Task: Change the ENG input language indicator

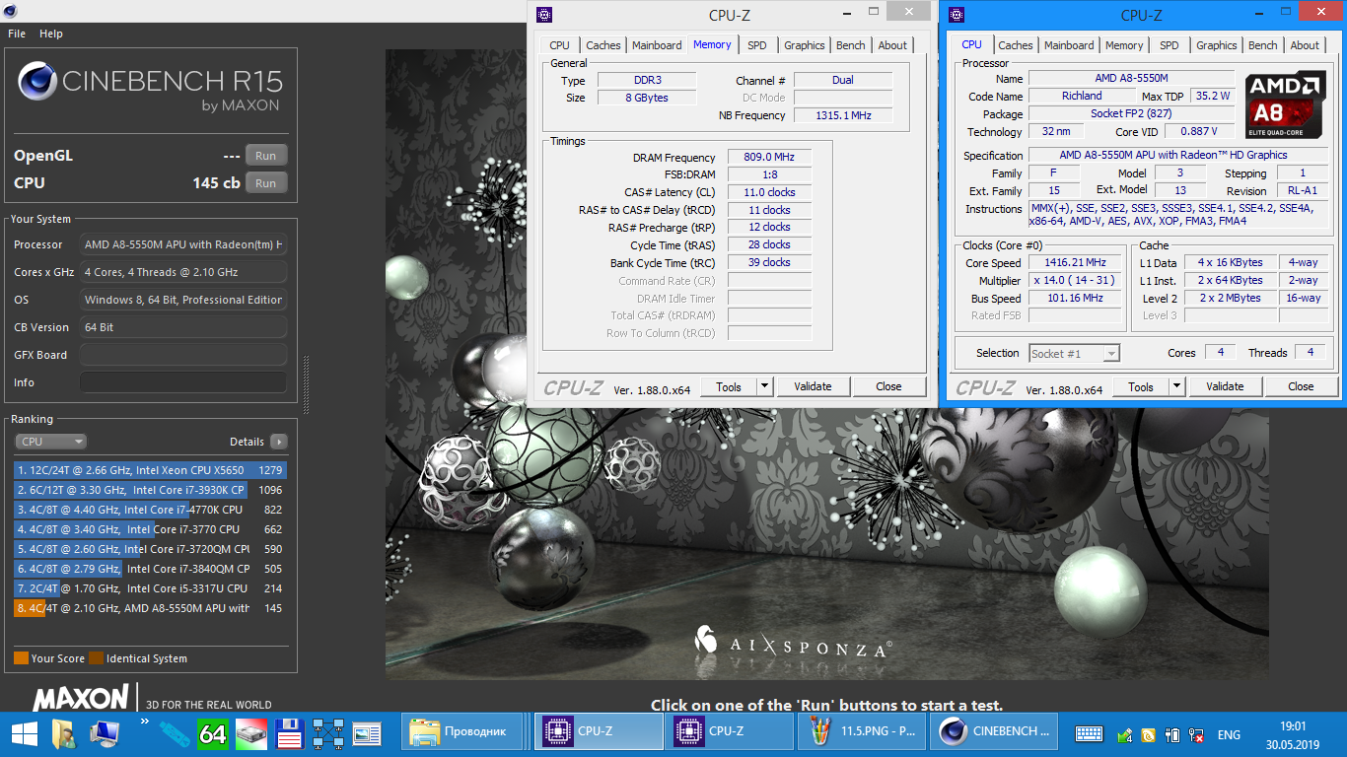Action: coord(1229,734)
